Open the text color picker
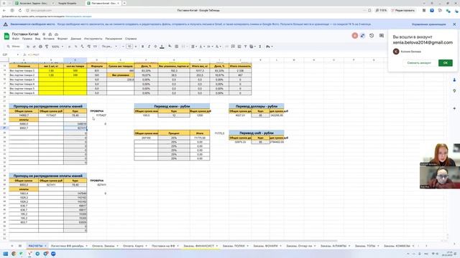Viewport: 460px width, 258px height. point(162,47)
